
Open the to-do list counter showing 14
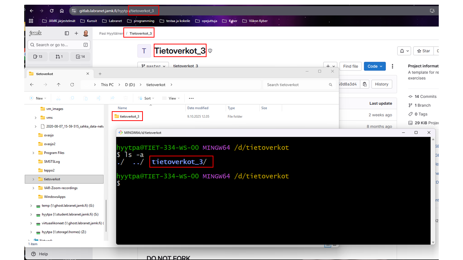tap(80, 56)
